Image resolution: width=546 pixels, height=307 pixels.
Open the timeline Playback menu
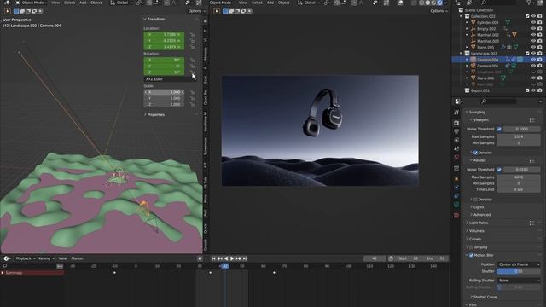[26, 258]
